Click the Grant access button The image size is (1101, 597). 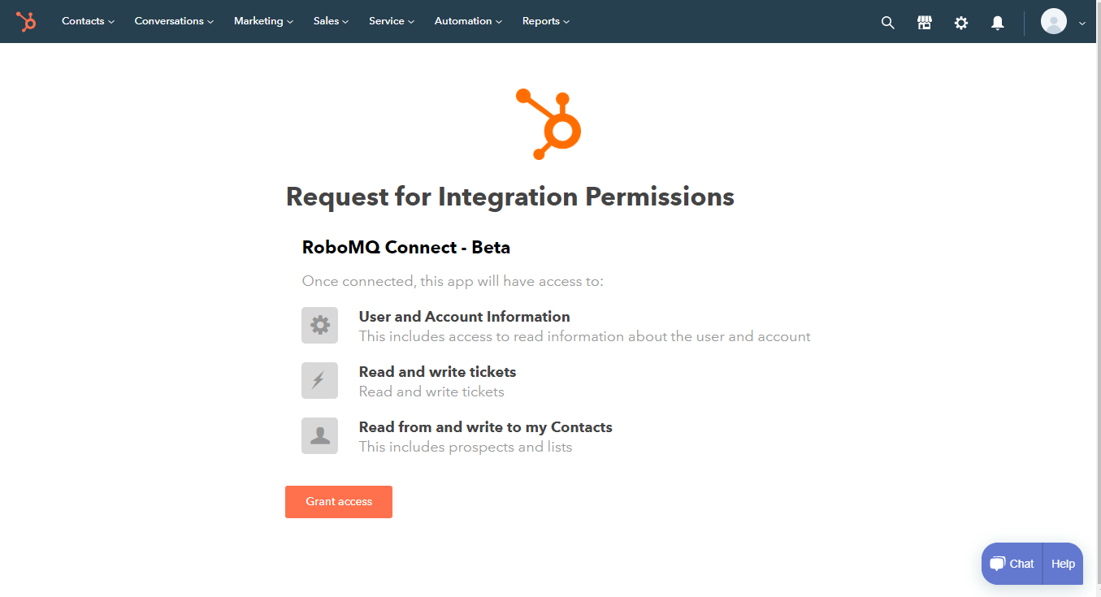[339, 502]
